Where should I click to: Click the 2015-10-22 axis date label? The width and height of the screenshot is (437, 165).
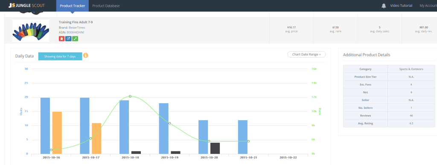pyautogui.click(x=288, y=157)
